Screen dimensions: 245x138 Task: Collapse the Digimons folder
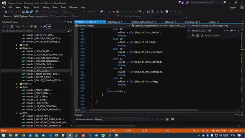point(17,48)
